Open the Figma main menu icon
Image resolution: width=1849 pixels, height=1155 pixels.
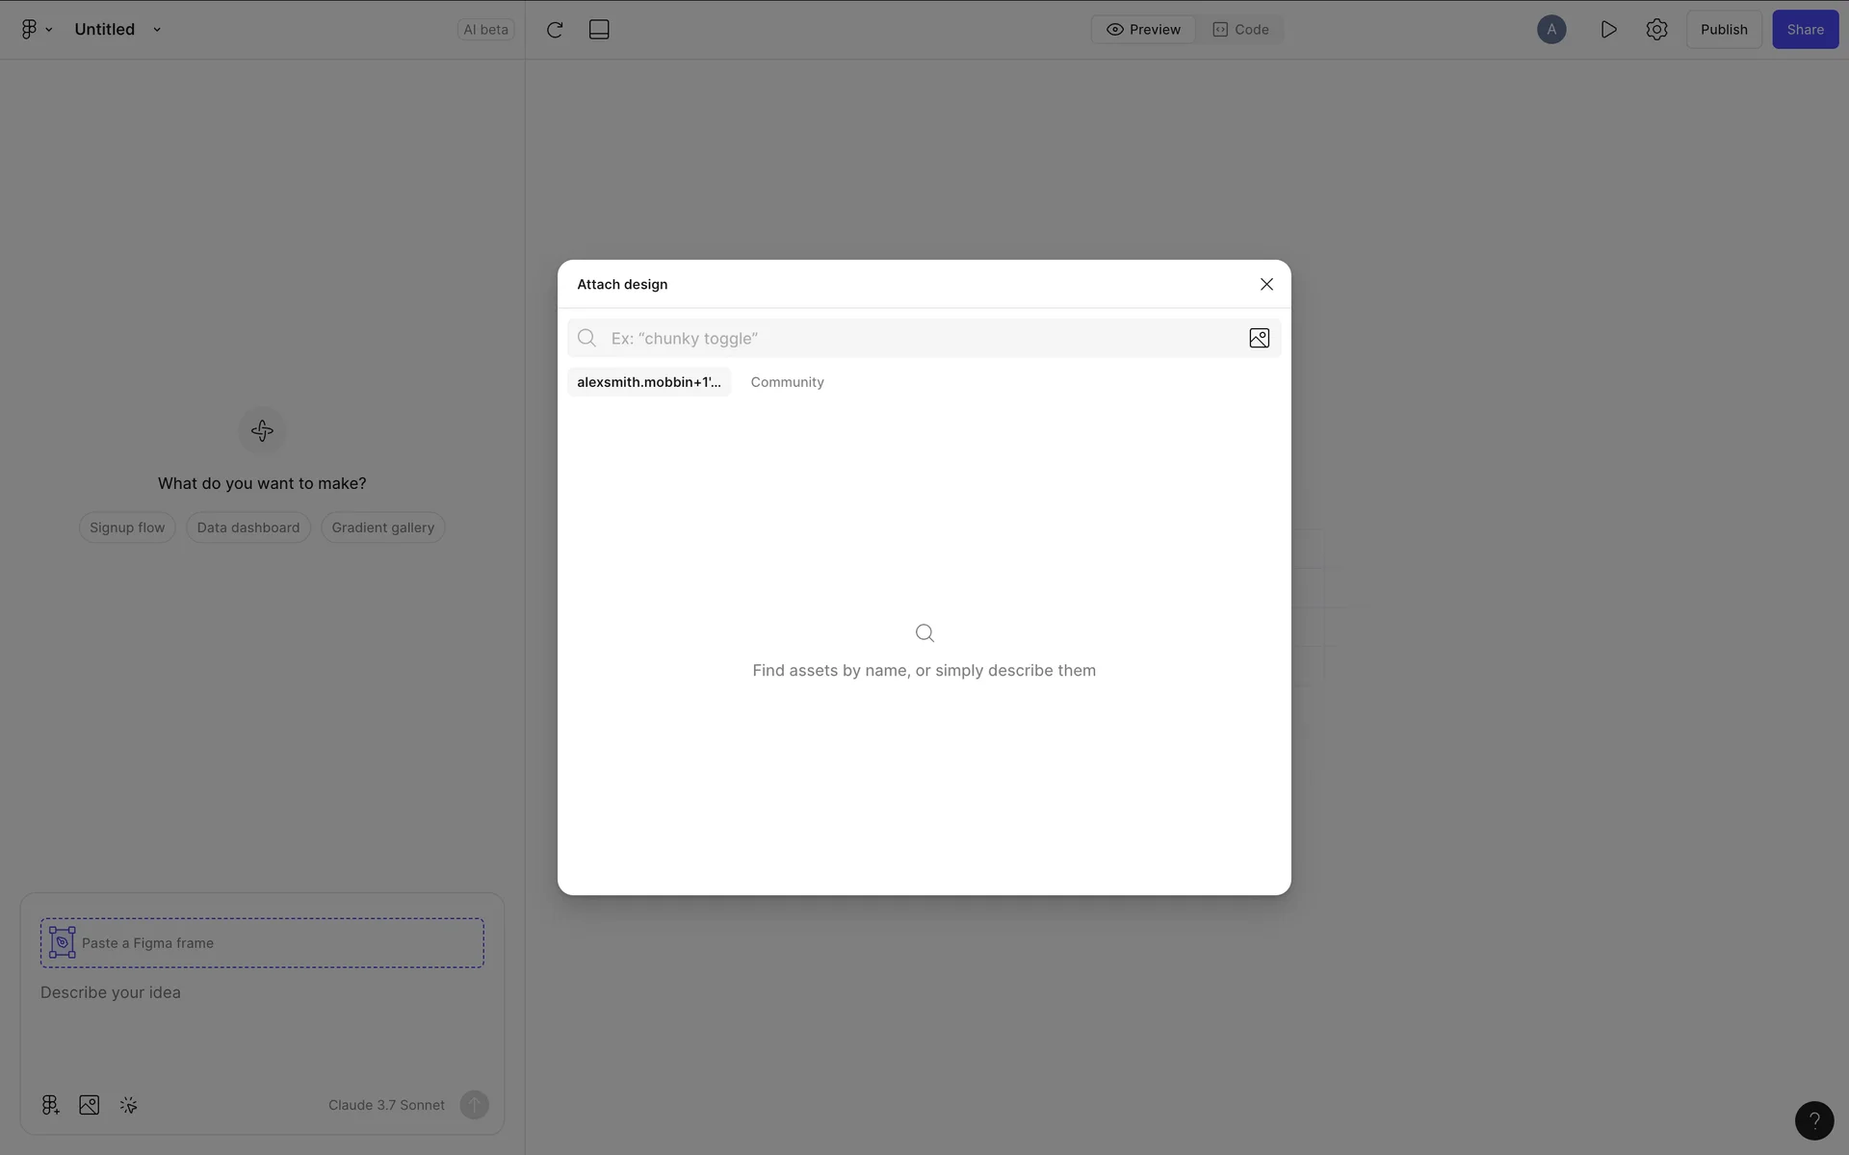pos(36,30)
